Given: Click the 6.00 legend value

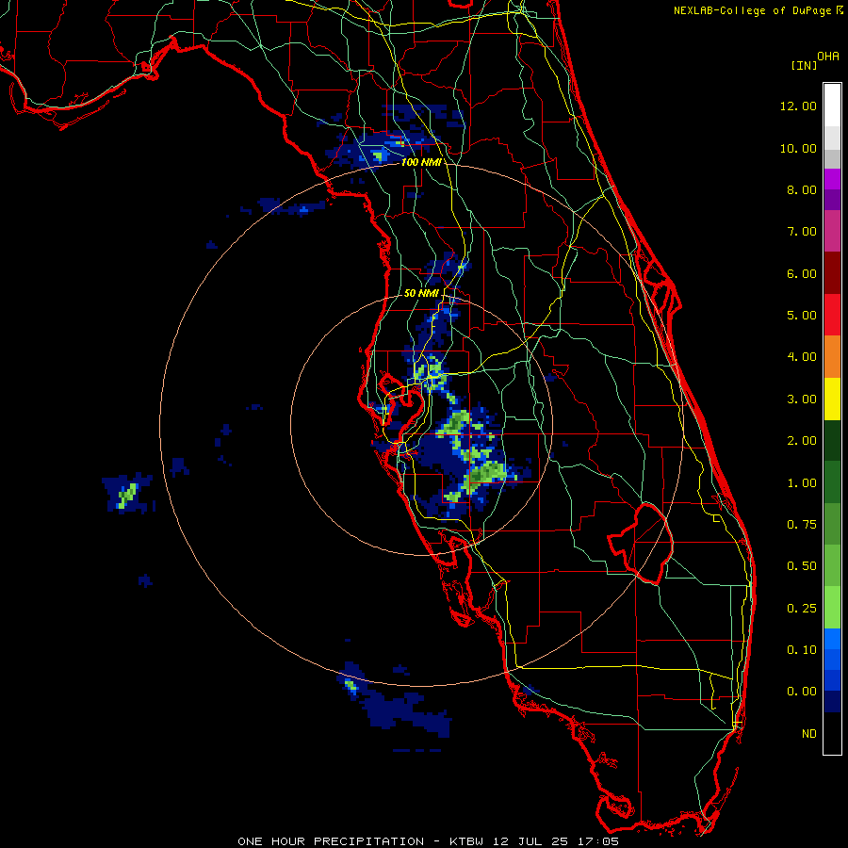Looking at the screenshot, I should click(802, 273).
